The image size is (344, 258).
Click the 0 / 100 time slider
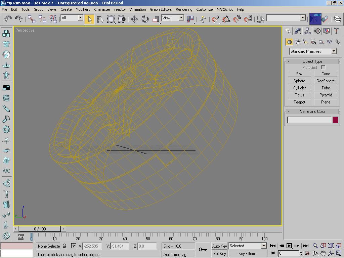[x=40, y=229]
